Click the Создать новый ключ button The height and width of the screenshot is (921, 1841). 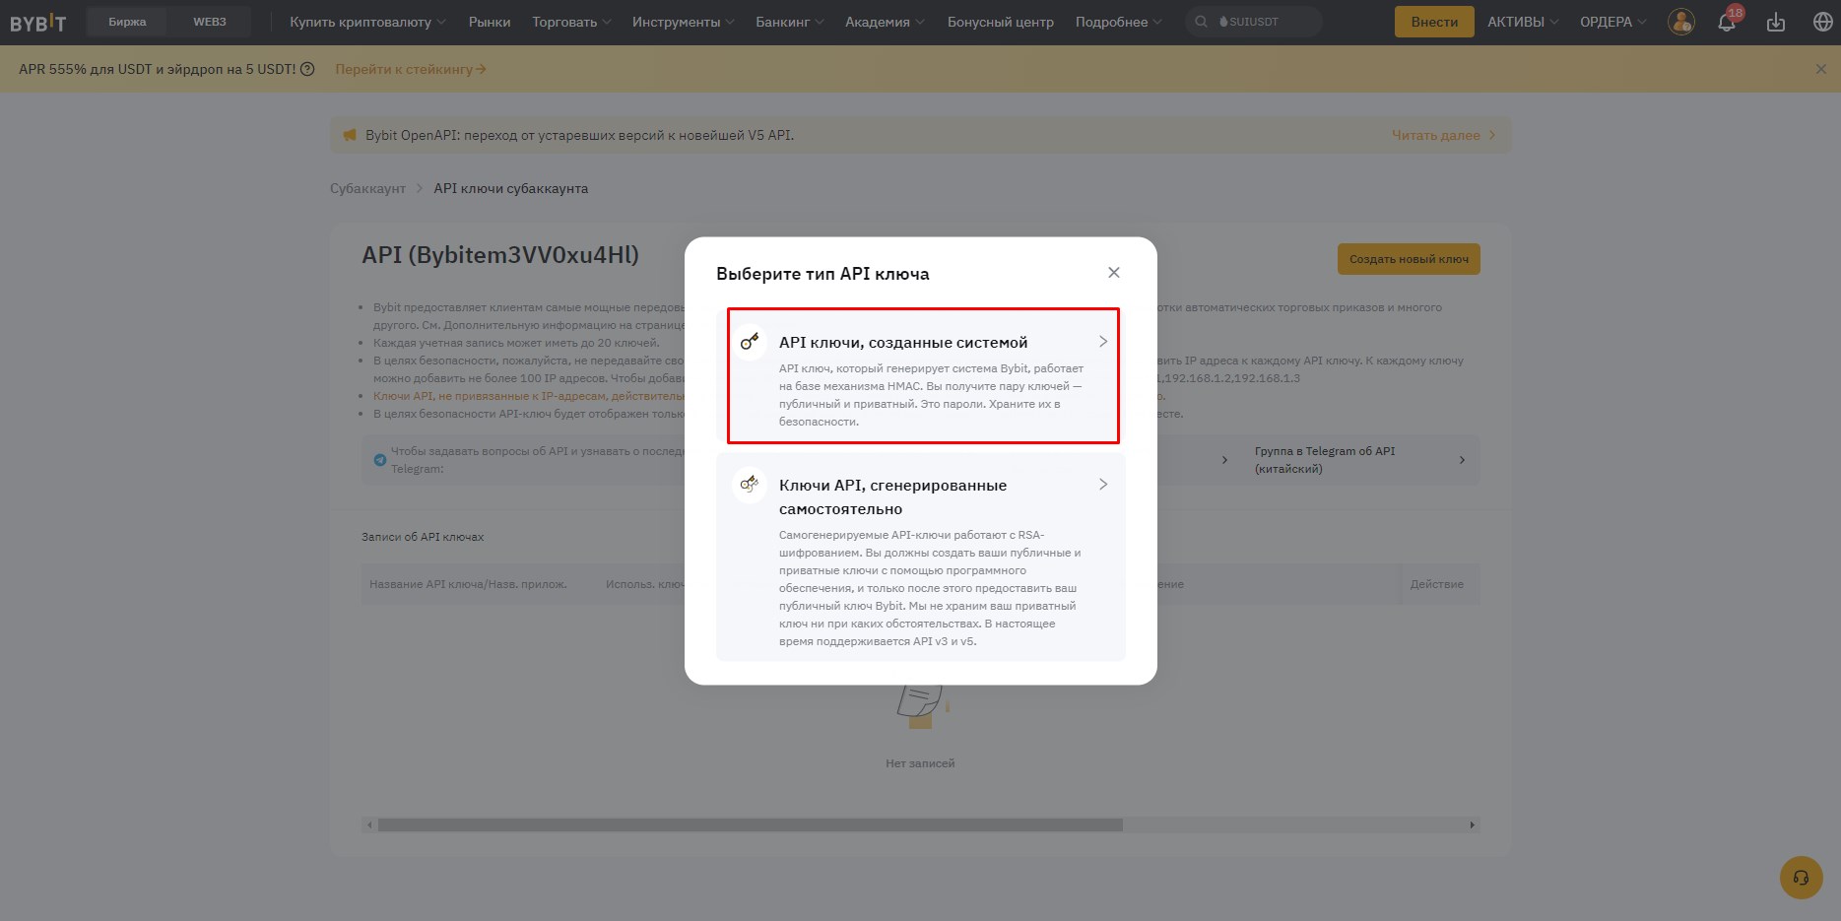1409,259
